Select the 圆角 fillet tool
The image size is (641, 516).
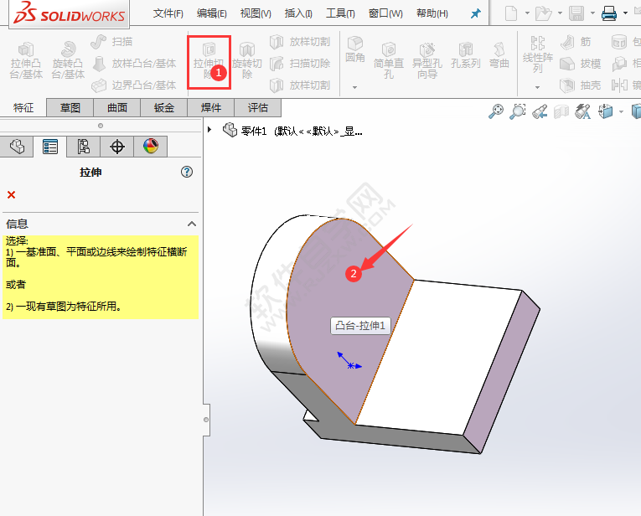click(354, 49)
